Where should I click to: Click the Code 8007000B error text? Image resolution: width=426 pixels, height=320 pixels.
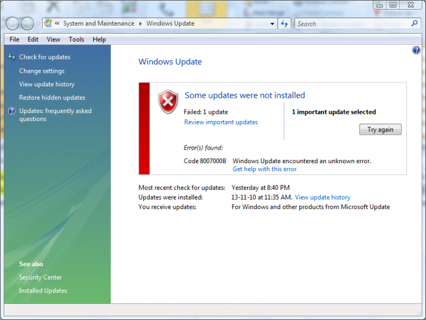pos(205,161)
